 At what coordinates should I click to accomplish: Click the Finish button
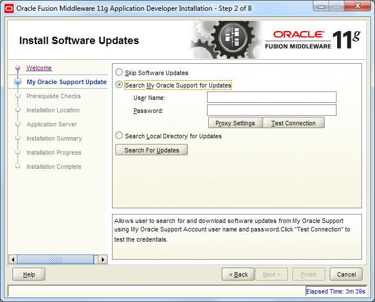[x=308, y=274]
